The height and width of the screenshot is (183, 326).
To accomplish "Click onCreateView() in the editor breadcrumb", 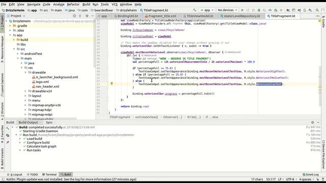I will (147, 117).
